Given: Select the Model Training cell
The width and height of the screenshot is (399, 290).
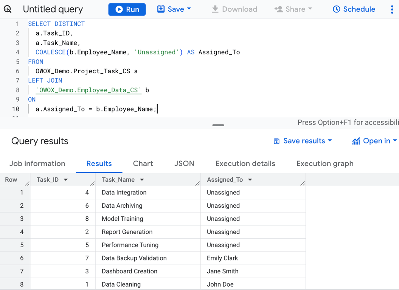Looking at the screenshot, I should [148, 219].
